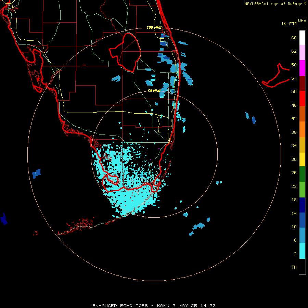Click the 100 NMI range ring label
Viewport: 308px width, 308px height.
[154, 27]
